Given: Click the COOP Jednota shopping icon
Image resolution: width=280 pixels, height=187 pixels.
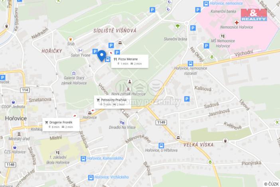Looking at the screenshot, I should 13,102.
